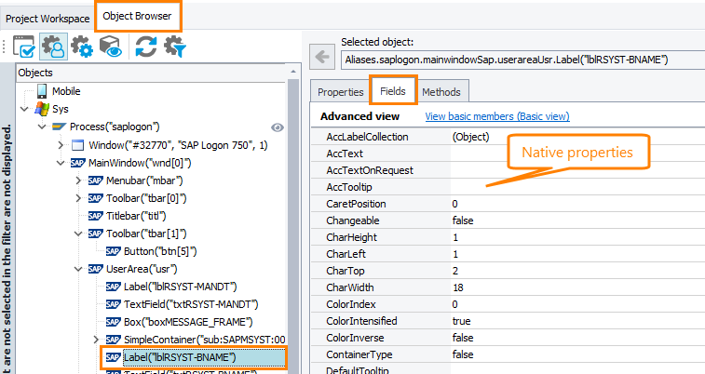Collapse the UserArea("usr") node
Image resolution: width=705 pixels, height=374 pixels.
78,269
